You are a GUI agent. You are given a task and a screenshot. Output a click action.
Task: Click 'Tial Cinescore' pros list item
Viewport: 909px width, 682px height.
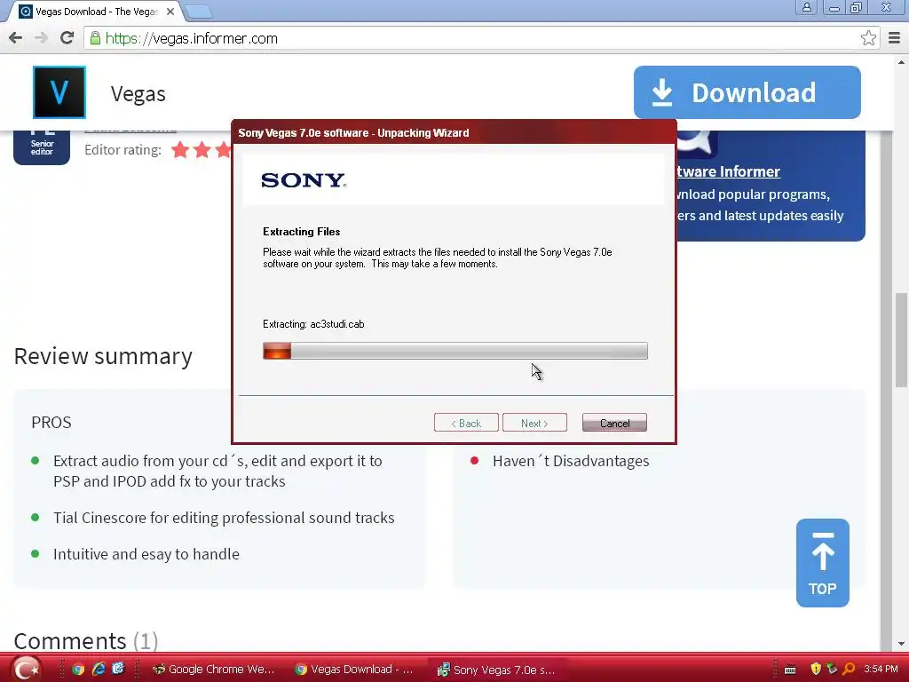point(224,518)
